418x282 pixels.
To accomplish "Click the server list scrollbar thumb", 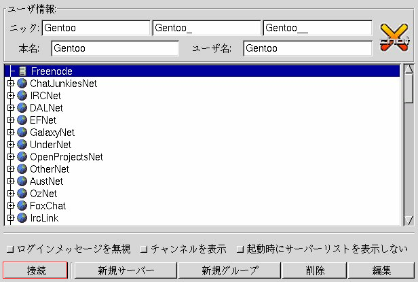I will pos(409,88).
